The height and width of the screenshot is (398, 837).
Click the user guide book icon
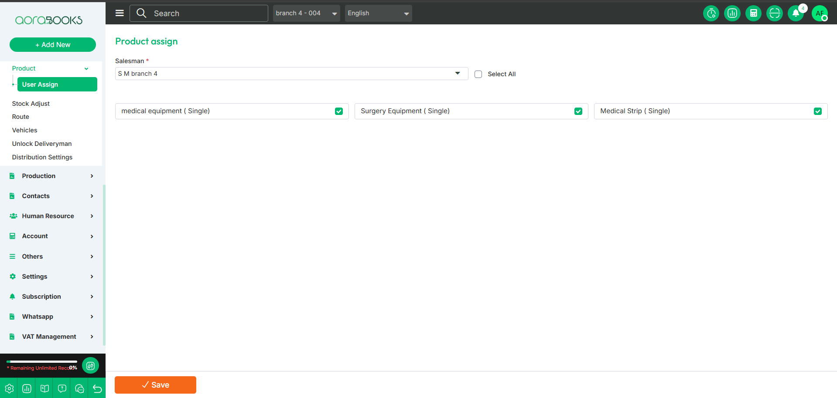click(x=44, y=388)
